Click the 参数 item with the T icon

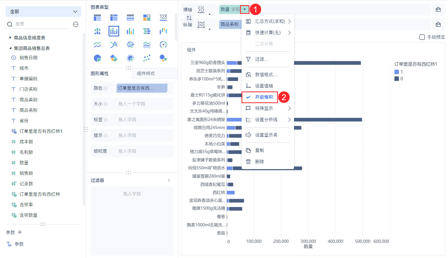click(x=15, y=244)
